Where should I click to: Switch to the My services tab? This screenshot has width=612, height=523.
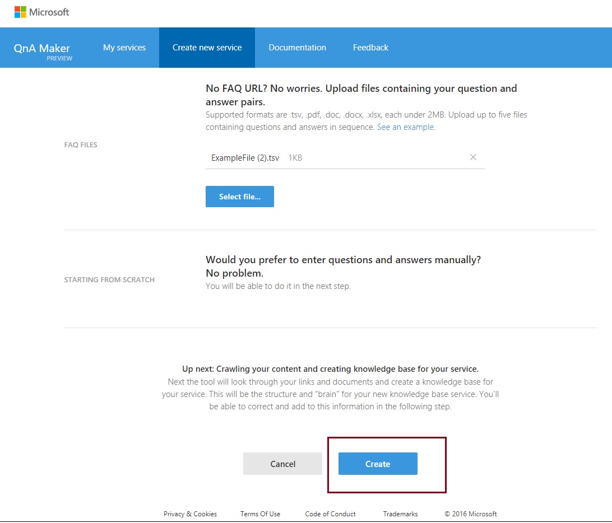point(124,48)
